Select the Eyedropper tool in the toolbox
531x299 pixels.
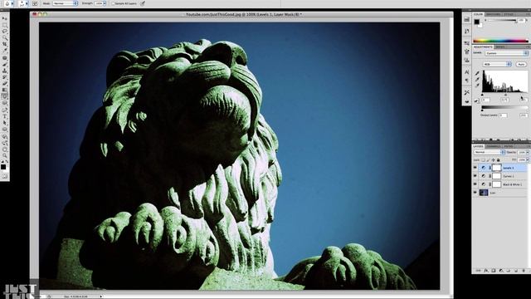coord(5,51)
